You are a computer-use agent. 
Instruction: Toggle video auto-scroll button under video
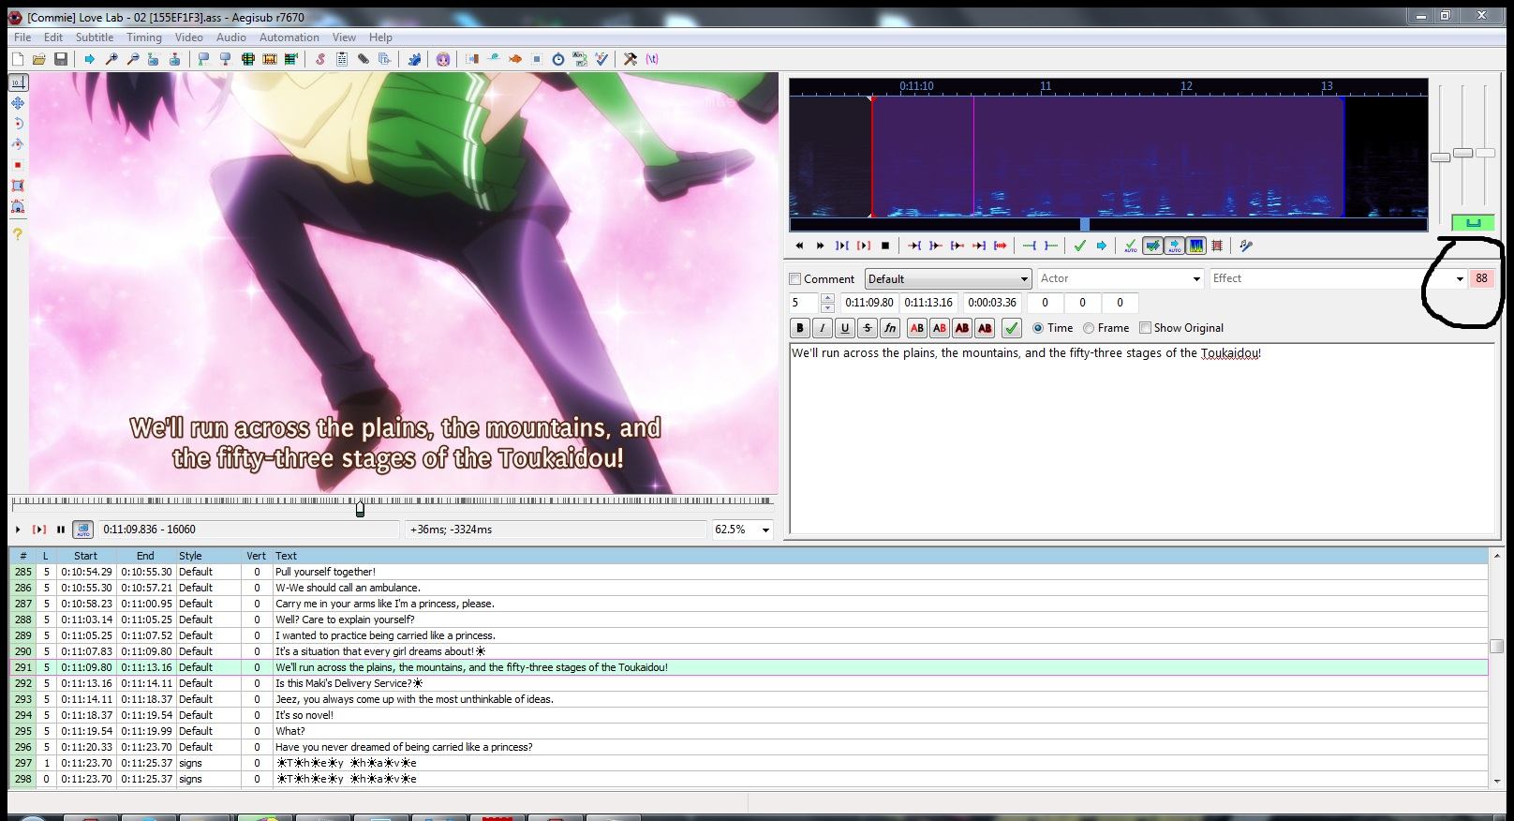(x=83, y=530)
